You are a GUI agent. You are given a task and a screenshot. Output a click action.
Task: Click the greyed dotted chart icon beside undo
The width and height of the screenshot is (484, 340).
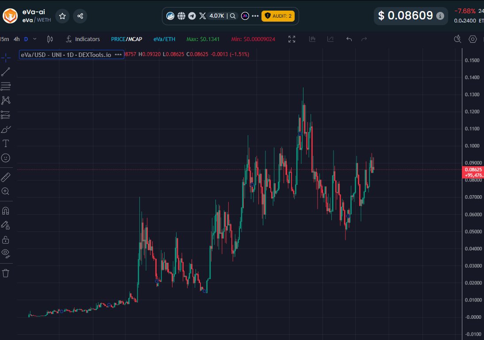click(330, 39)
